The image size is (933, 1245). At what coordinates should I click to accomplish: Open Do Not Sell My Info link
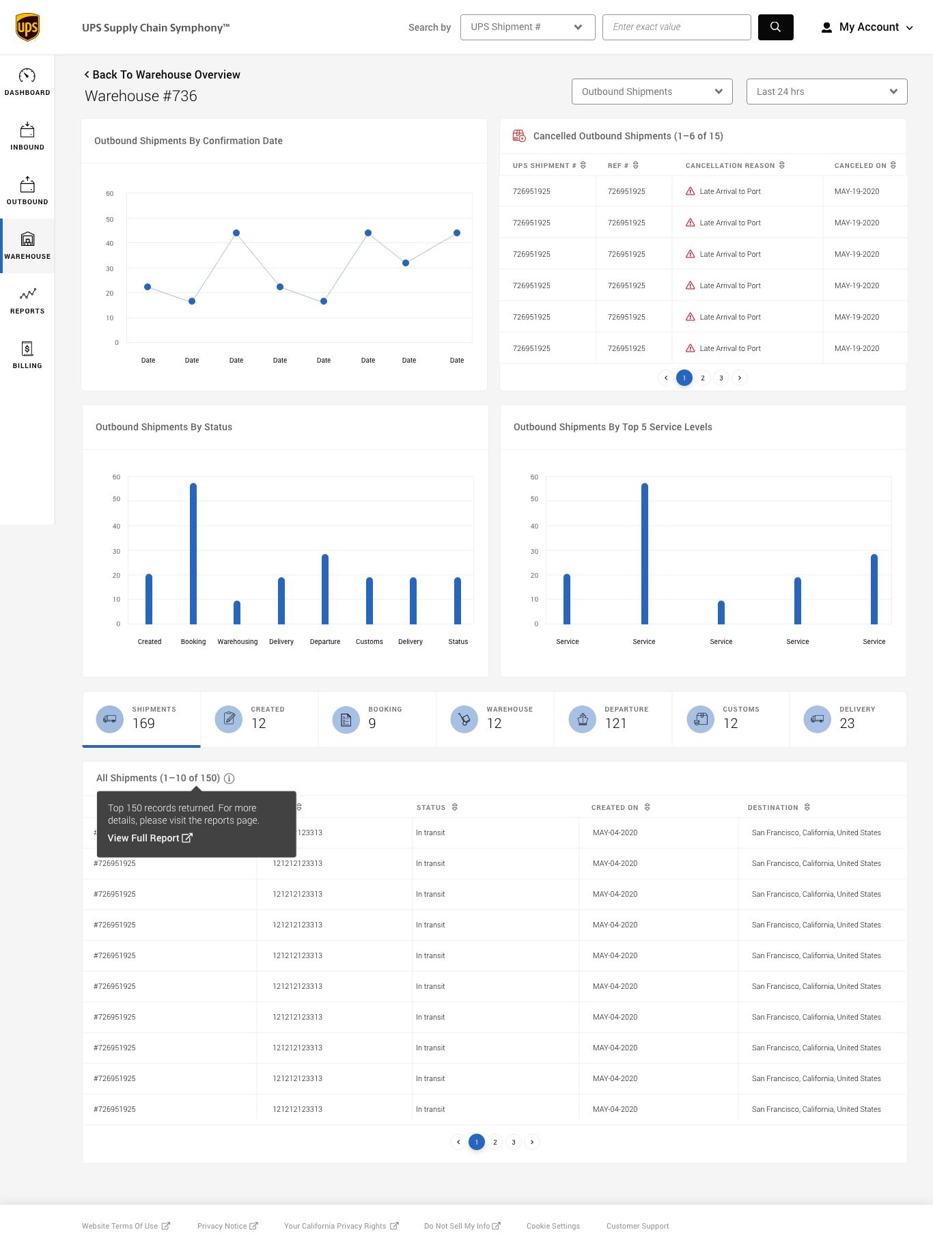click(x=462, y=1226)
